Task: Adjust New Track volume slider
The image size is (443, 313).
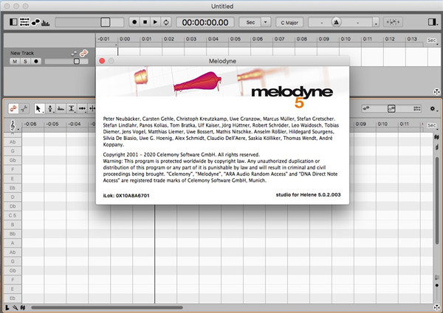Action: pyautogui.click(x=66, y=61)
